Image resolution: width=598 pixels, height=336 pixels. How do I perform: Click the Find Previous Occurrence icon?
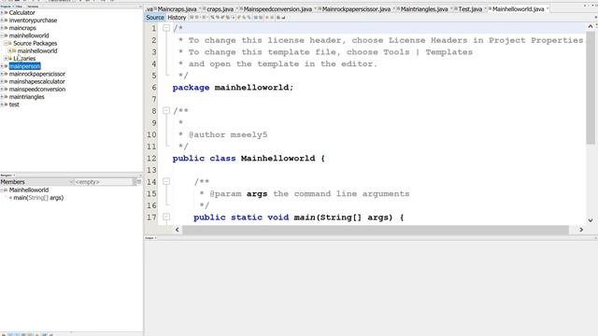point(218,17)
